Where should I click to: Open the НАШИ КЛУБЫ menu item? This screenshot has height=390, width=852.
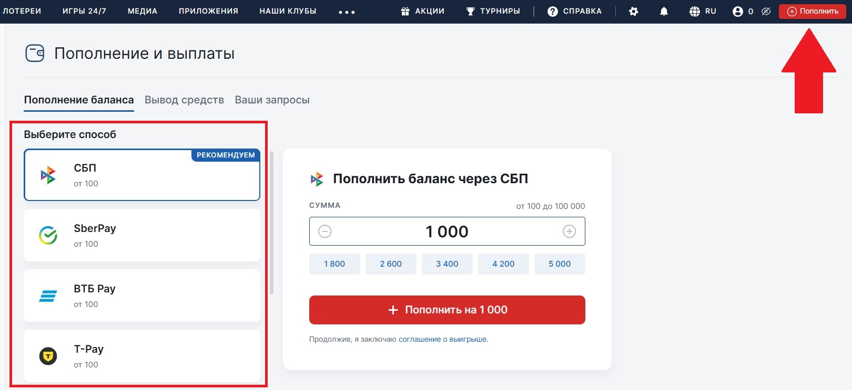(287, 10)
